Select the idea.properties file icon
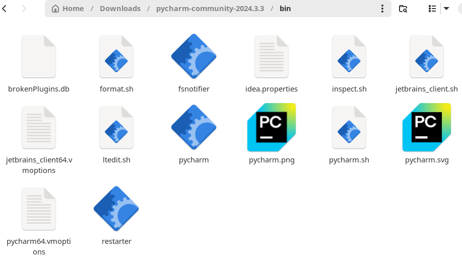Screen dimensions: 462x263 tap(272, 56)
